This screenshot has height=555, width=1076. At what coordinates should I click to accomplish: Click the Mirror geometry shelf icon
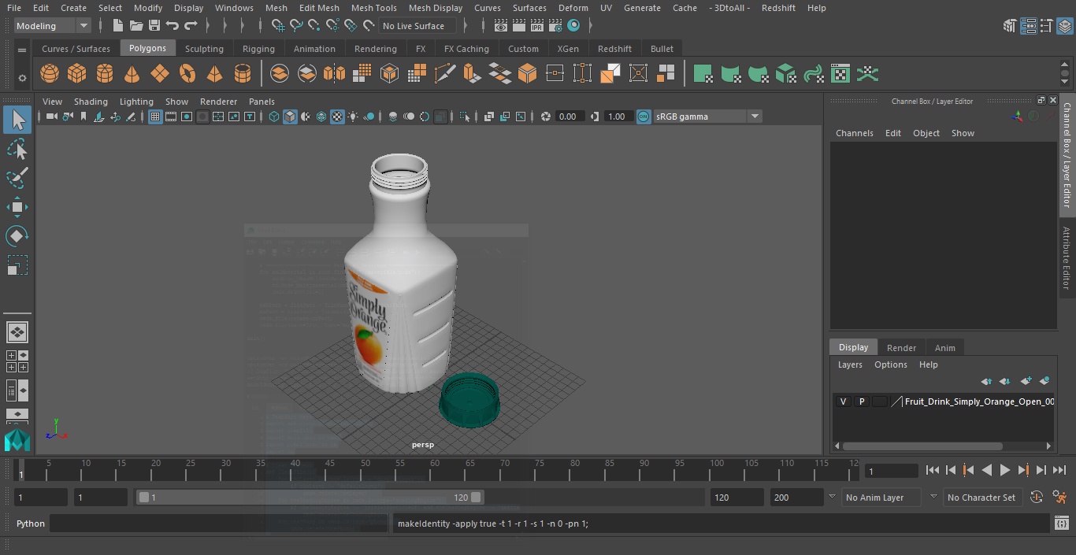point(334,74)
